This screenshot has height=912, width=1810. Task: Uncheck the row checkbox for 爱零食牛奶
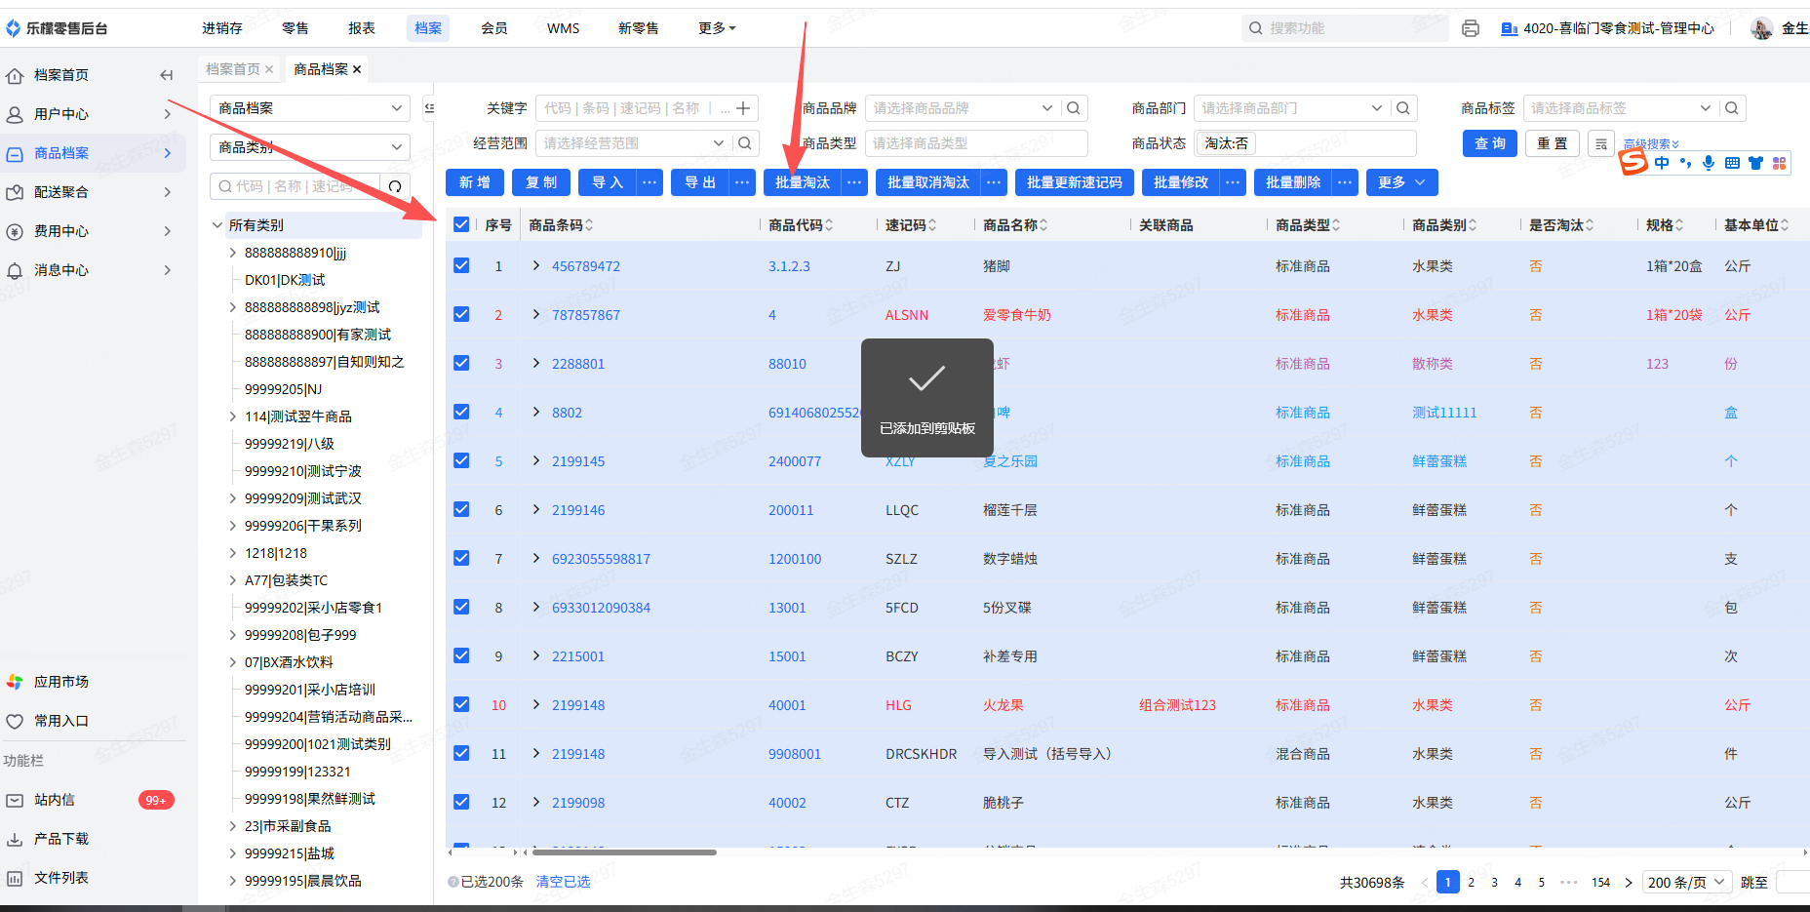coord(462,314)
